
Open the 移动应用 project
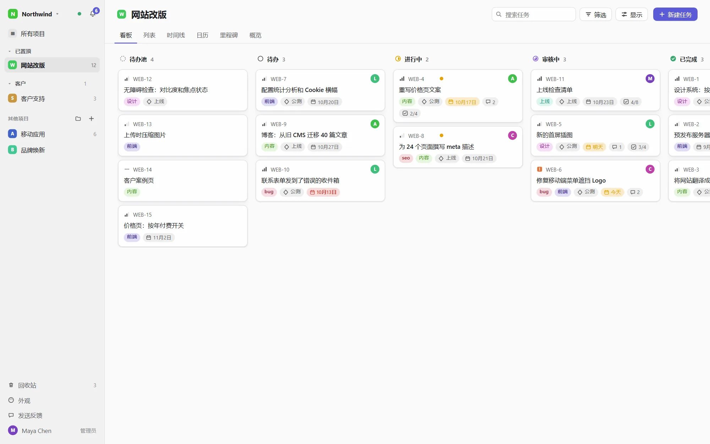tap(52, 134)
